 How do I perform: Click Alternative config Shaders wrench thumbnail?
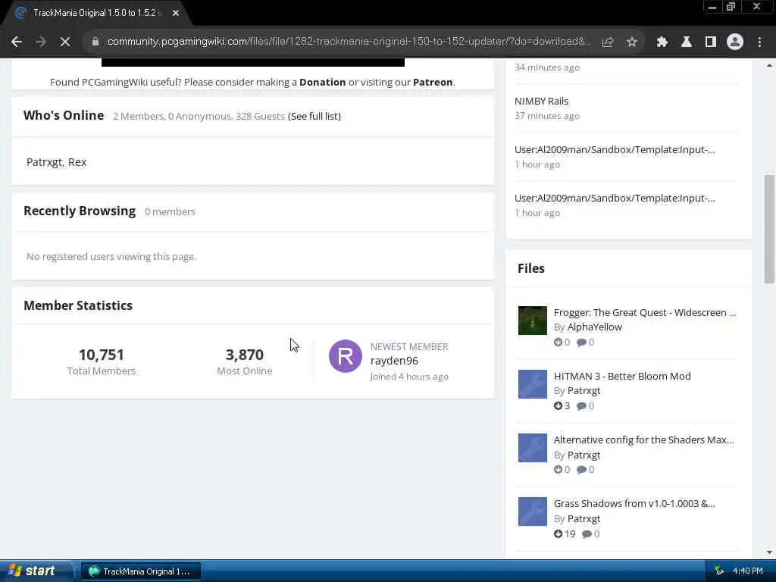click(x=532, y=448)
